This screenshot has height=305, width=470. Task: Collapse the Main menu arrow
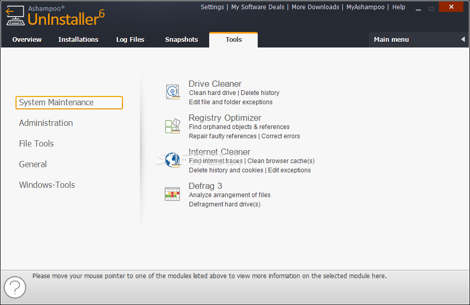coord(463,39)
